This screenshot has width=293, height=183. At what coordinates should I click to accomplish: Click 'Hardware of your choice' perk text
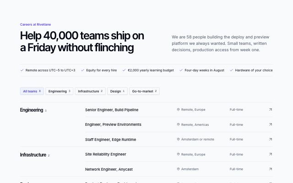point(254,70)
